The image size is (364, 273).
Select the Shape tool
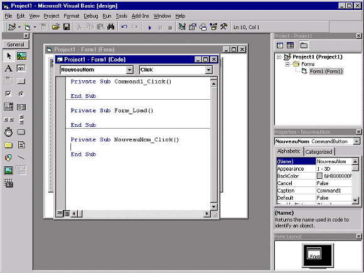9,158
